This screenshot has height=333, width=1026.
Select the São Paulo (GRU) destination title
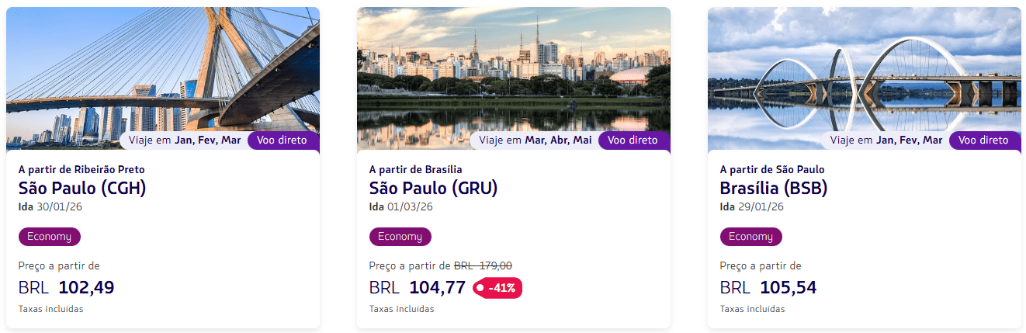433,188
